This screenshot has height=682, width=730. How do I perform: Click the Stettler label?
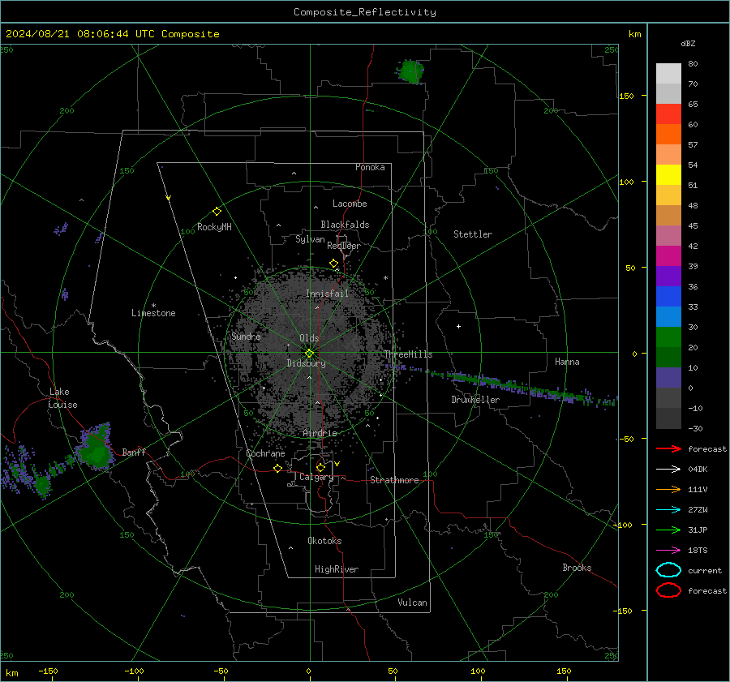pos(473,234)
